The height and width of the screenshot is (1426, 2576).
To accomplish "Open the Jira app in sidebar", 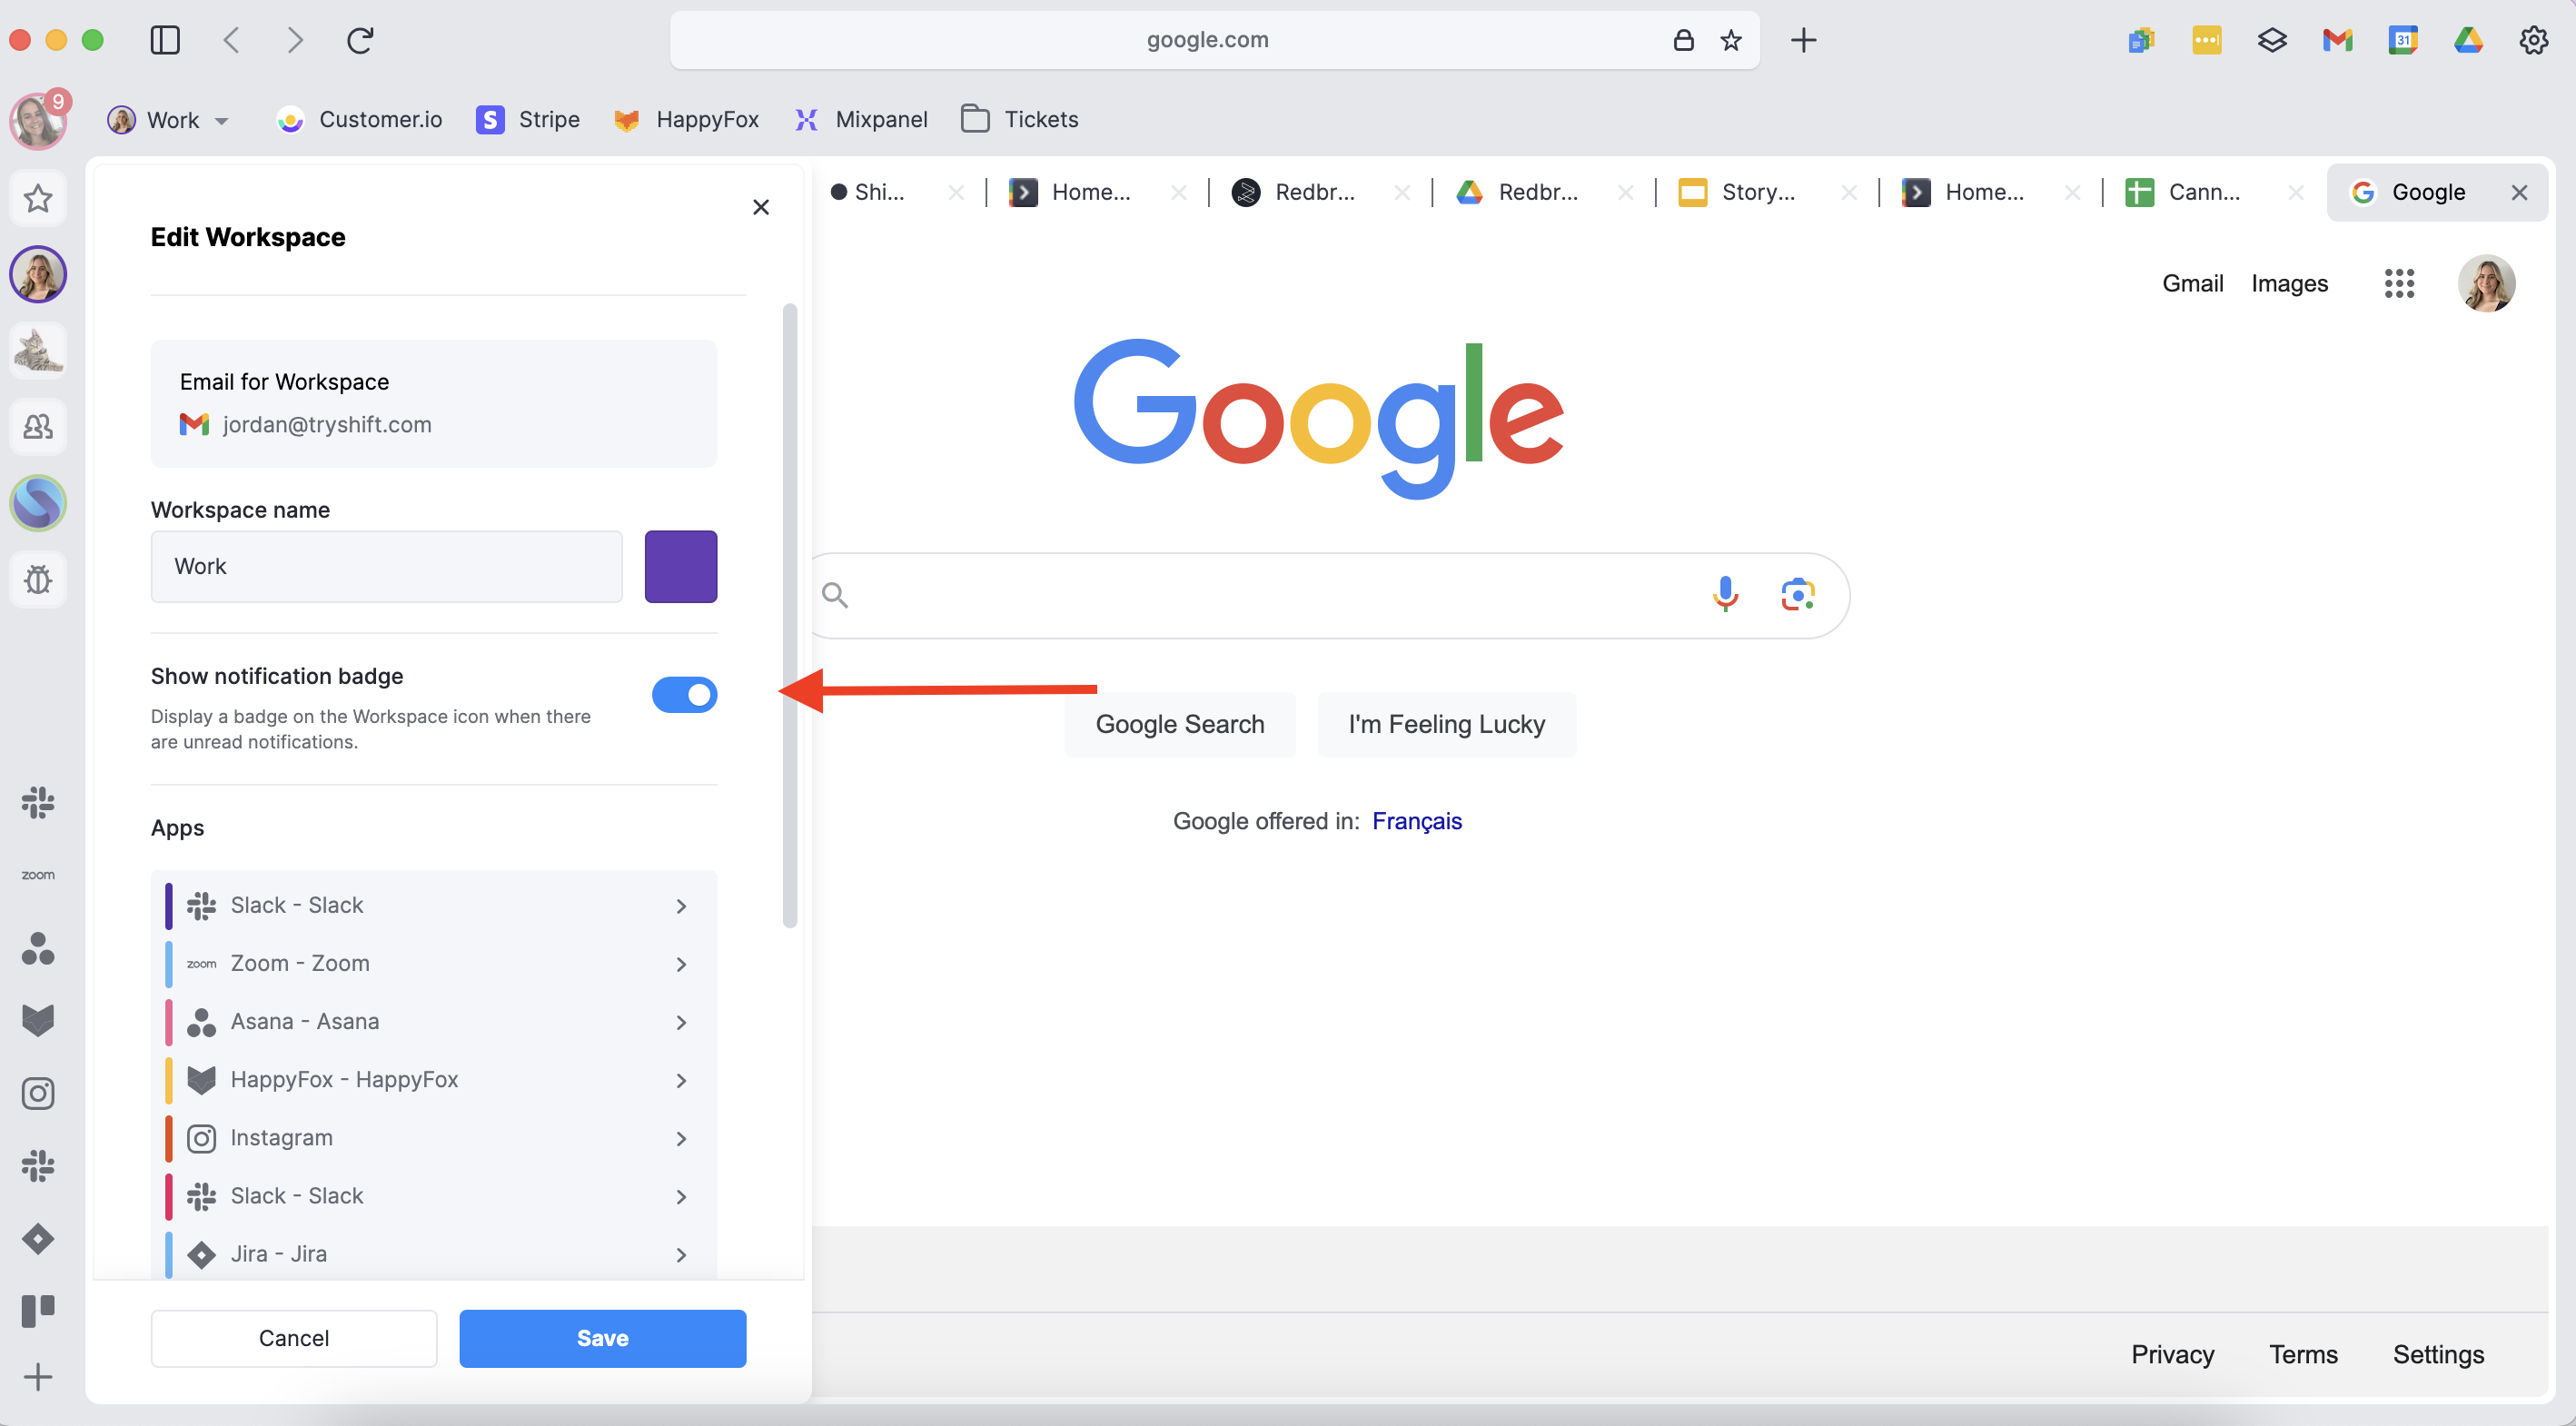I will point(38,1239).
